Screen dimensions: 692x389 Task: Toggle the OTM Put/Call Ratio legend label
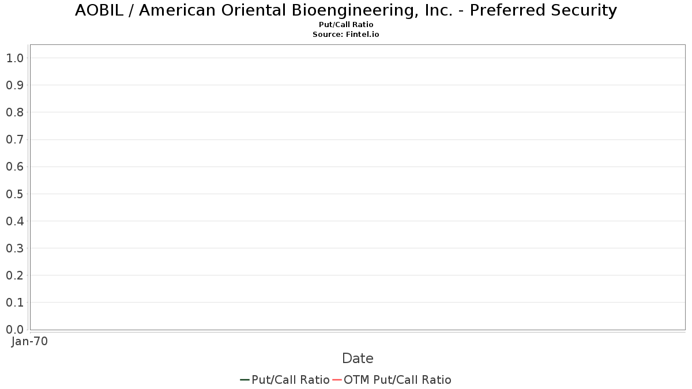tap(397, 380)
